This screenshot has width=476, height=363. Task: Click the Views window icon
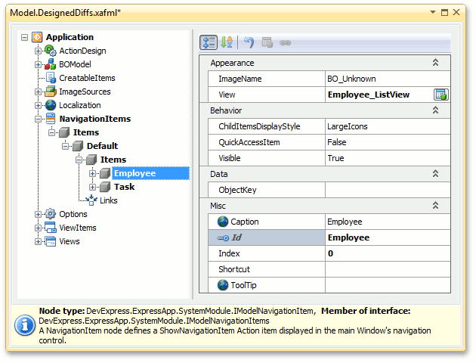point(51,241)
